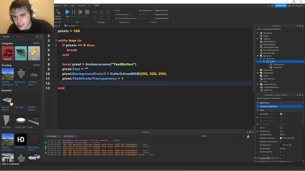
Task: Switch to the LocalScript editor tab
Action: (71, 26)
